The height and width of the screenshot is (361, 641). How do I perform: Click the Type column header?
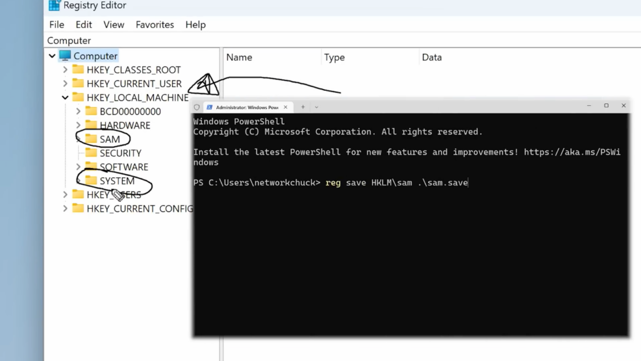point(334,58)
